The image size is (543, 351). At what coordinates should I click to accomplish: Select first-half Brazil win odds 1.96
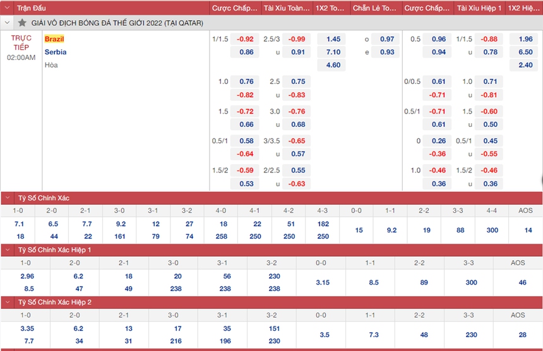click(x=525, y=39)
